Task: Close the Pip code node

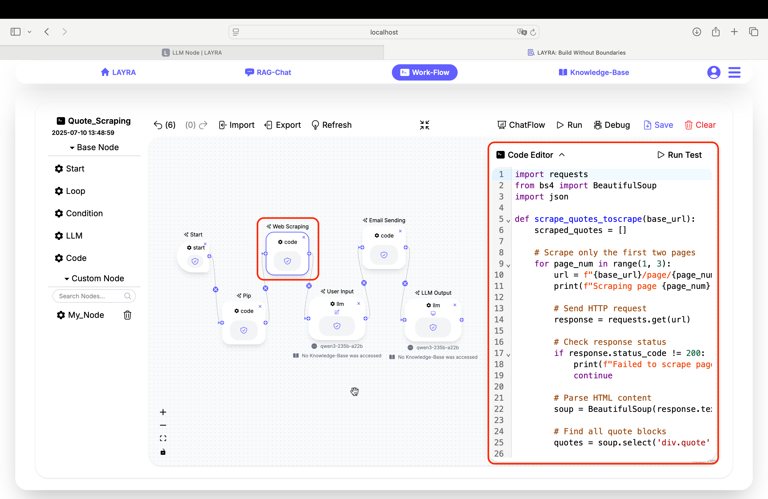Action: 260,307
